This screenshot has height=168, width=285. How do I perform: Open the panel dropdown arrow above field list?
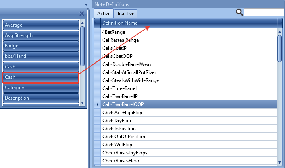[86, 4]
